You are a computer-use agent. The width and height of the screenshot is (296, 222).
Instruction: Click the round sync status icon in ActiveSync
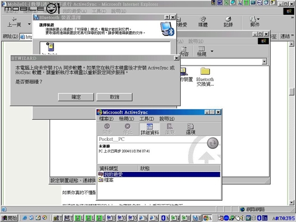[x=213, y=143]
